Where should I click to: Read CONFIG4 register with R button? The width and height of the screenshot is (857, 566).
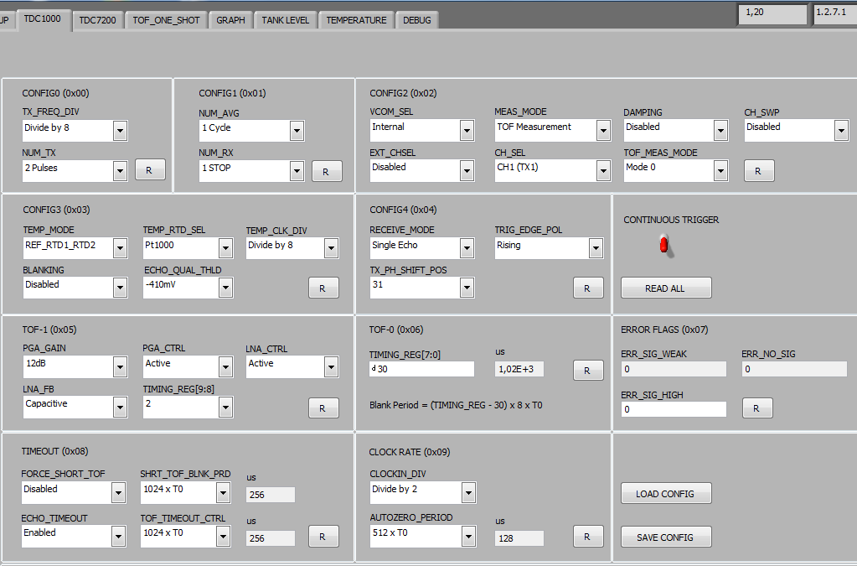pyautogui.click(x=587, y=288)
